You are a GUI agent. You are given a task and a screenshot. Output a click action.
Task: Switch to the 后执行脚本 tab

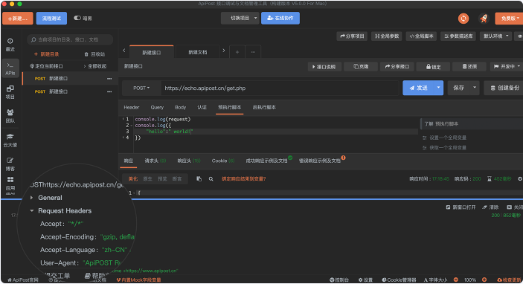(264, 107)
